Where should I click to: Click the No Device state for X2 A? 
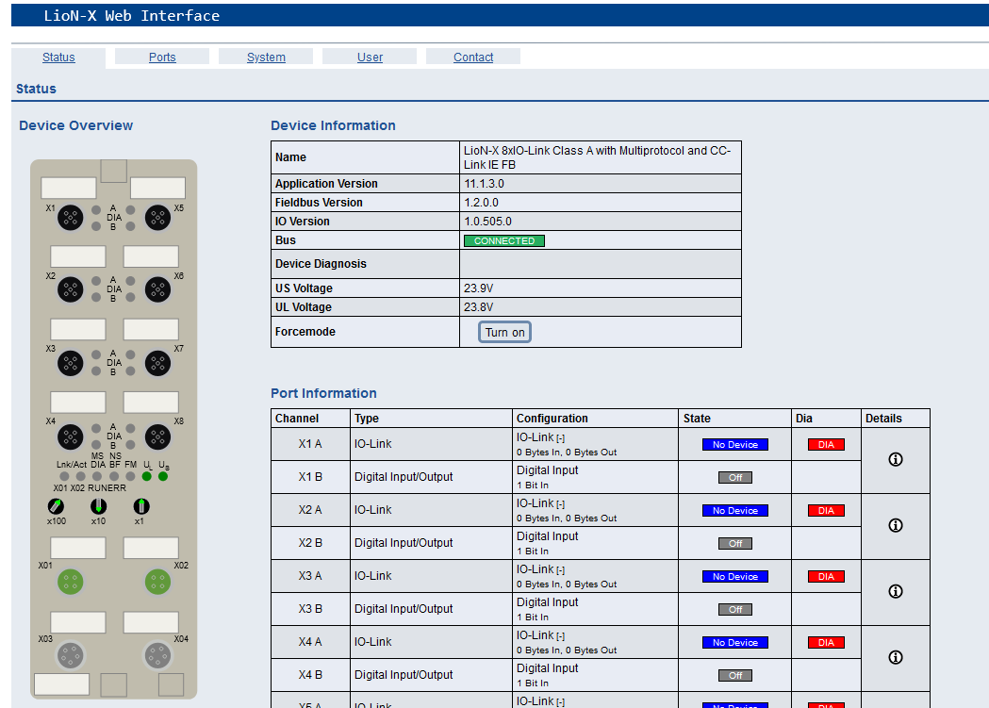(x=734, y=511)
